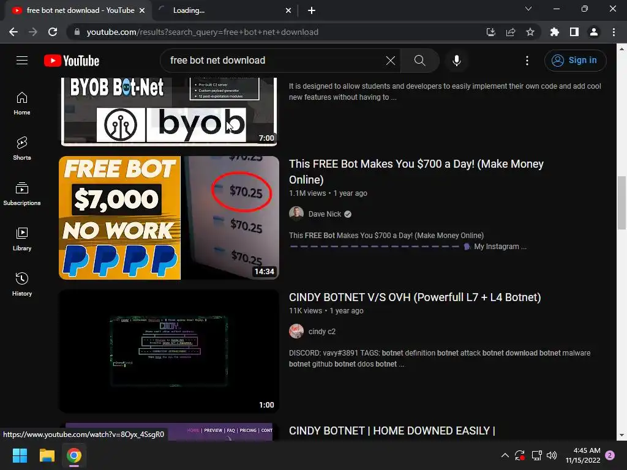Share this page icon in address bar
627x470 pixels.
click(x=511, y=32)
